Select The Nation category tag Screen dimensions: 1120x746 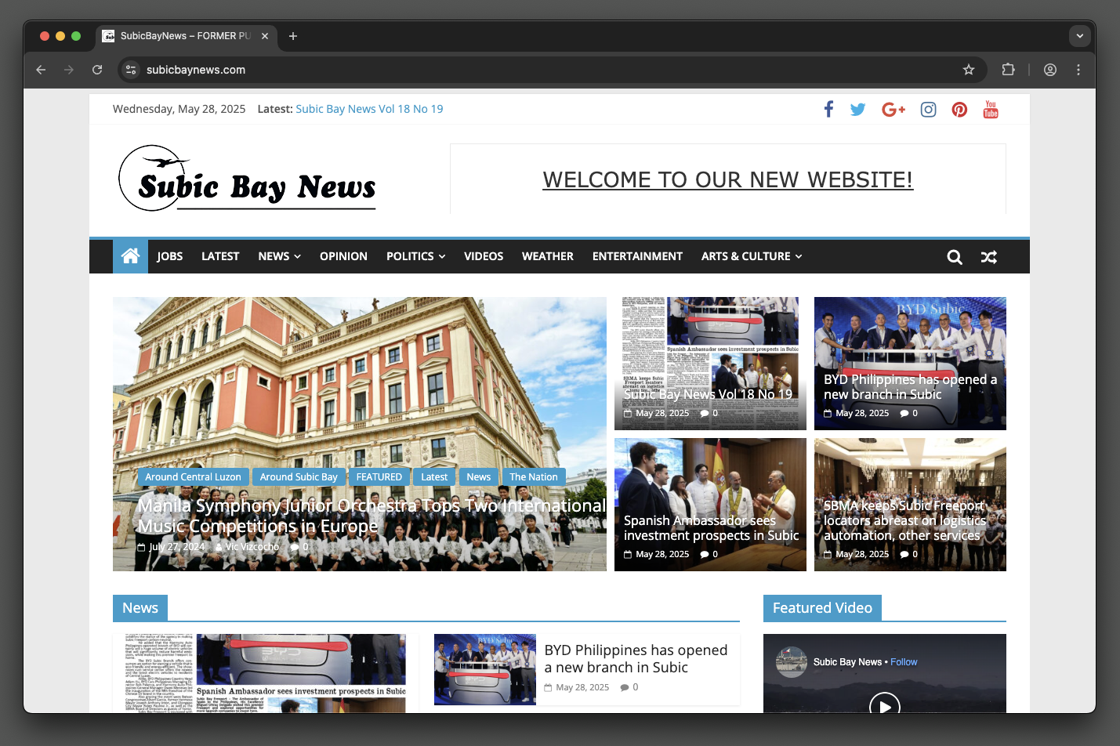tap(534, 476)
